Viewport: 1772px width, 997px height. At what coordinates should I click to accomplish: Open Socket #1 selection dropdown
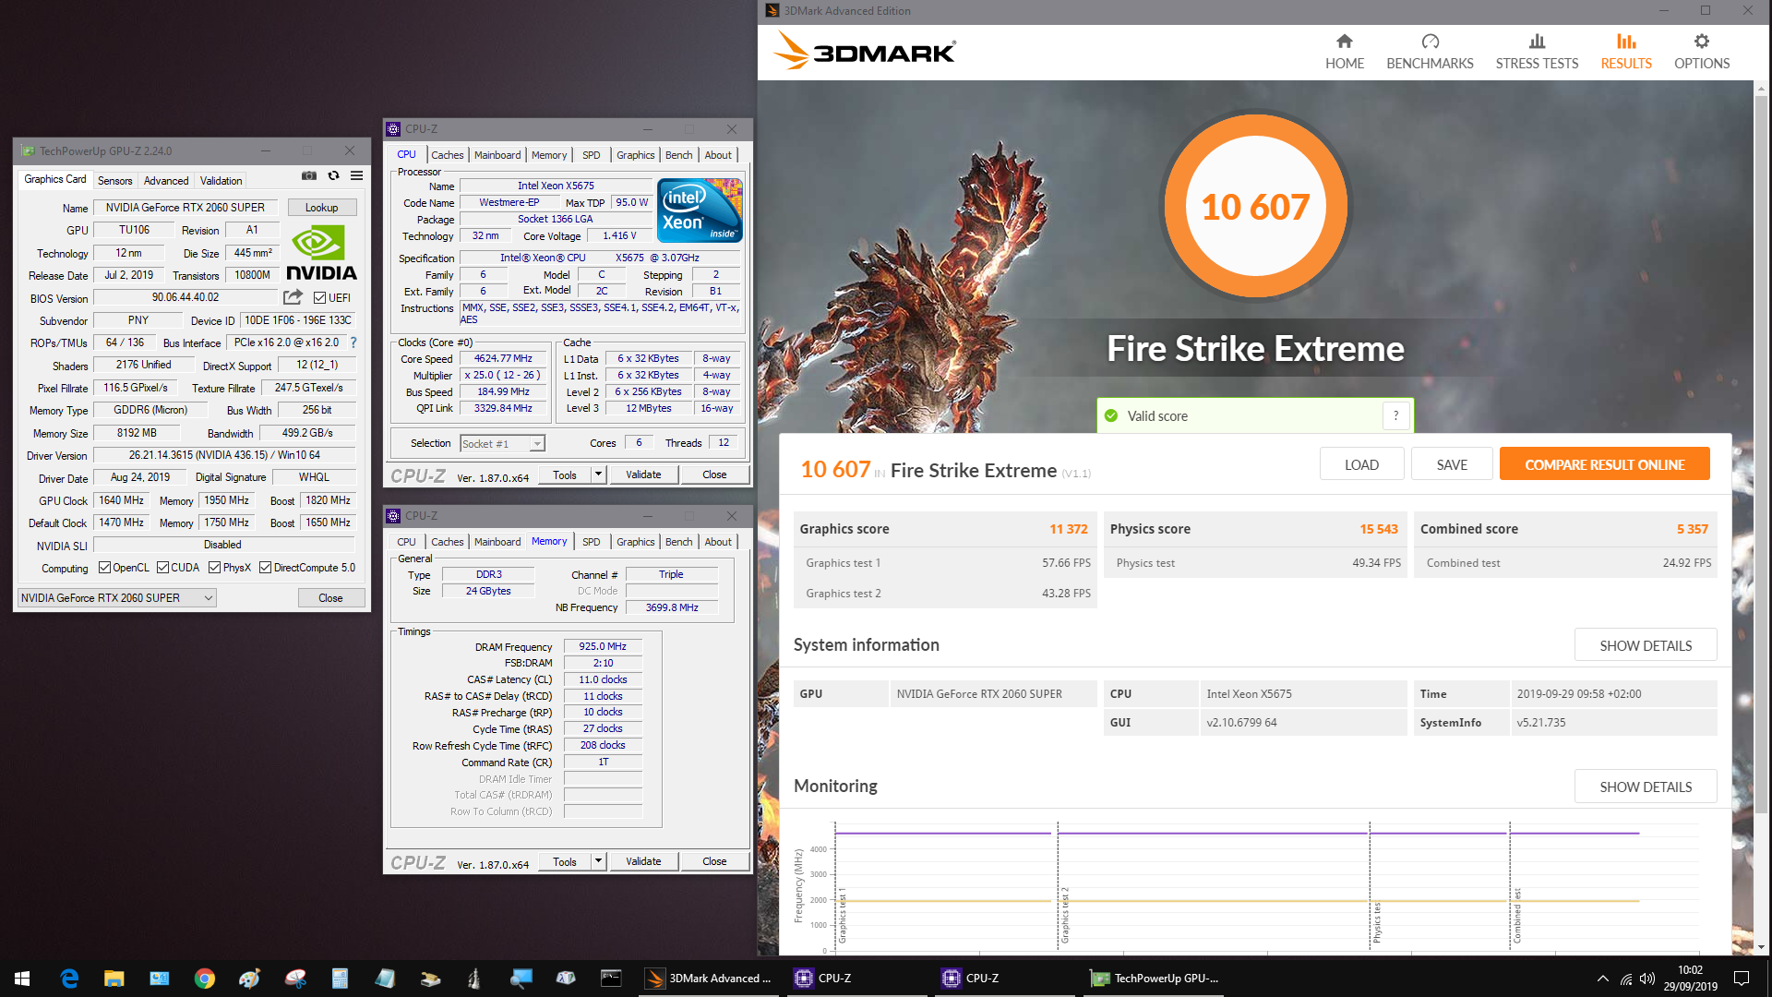point(502,444)
